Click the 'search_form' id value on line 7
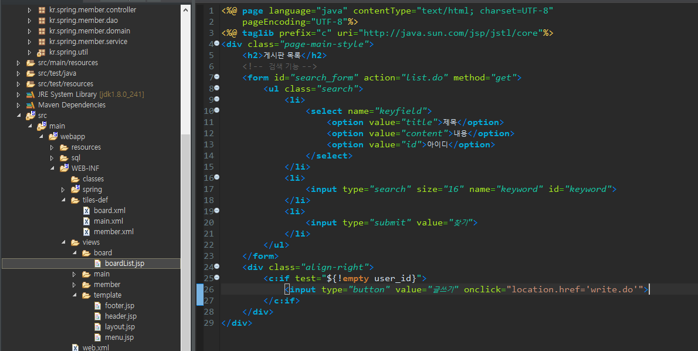This screenshot has height=351, width=698. click(324, 77)
